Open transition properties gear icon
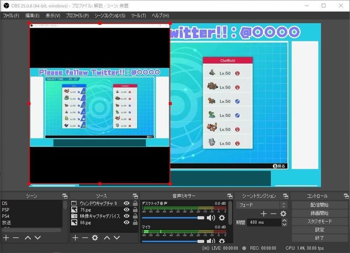 (x=283, y=214)
